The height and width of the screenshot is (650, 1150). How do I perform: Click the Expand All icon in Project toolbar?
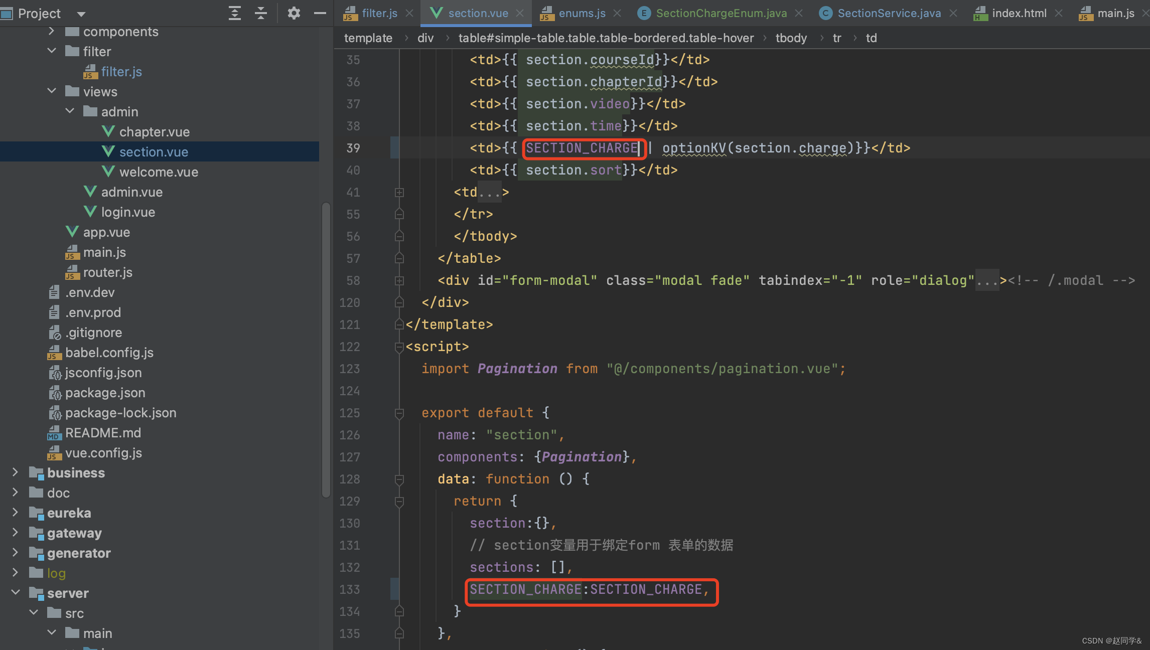[x=234, y=13]
